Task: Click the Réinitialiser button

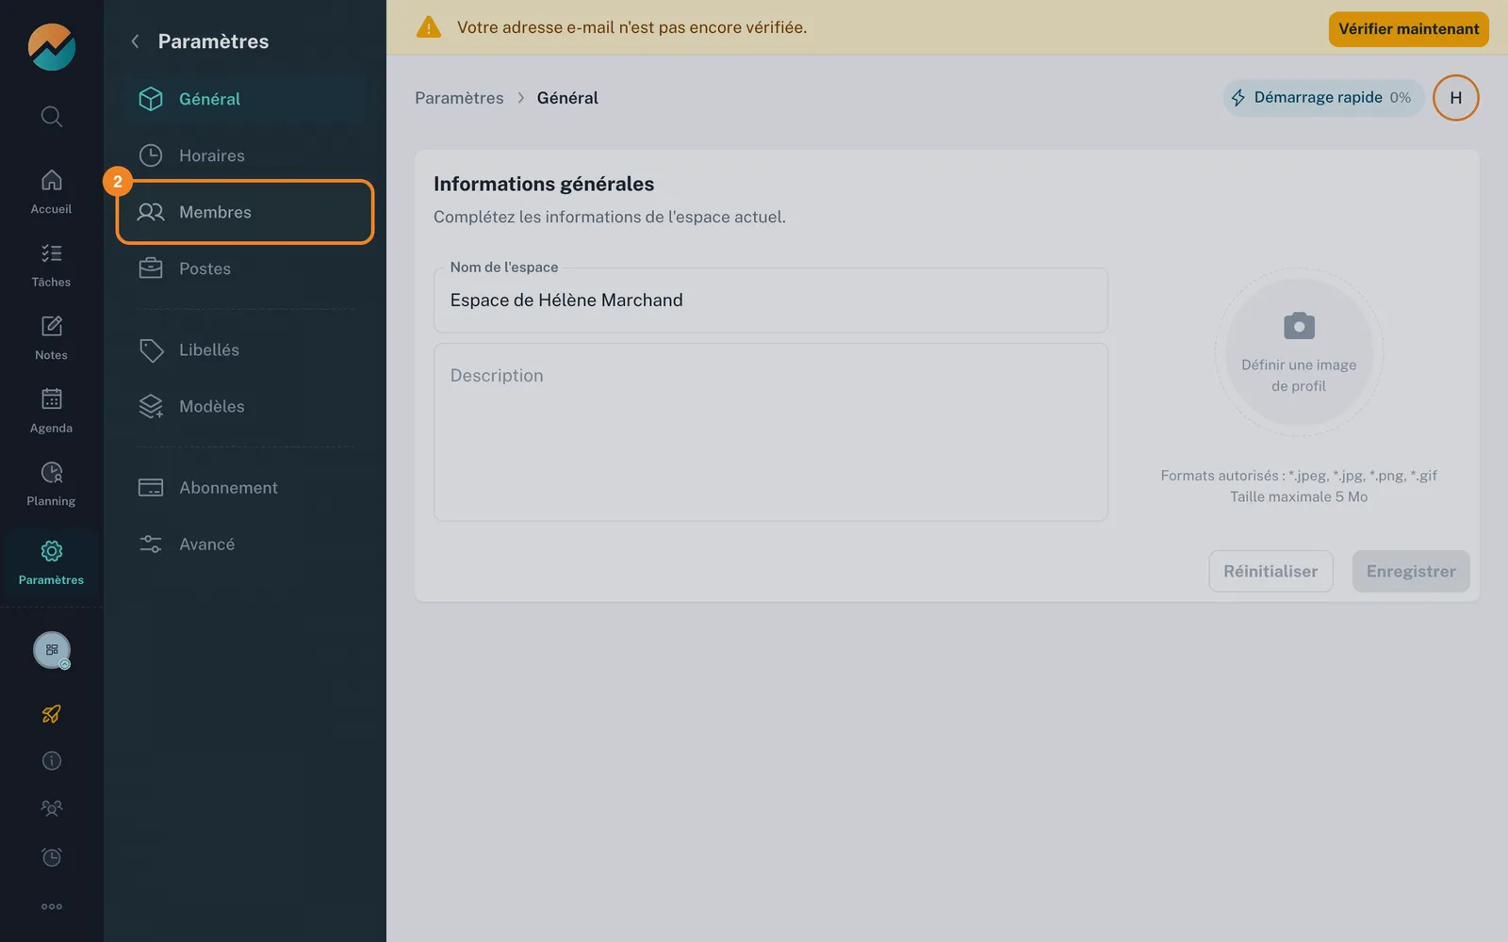Action: click(1270, 571)
